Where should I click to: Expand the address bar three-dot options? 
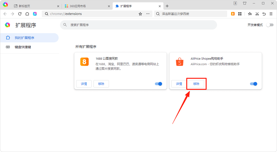pos(148,14)
